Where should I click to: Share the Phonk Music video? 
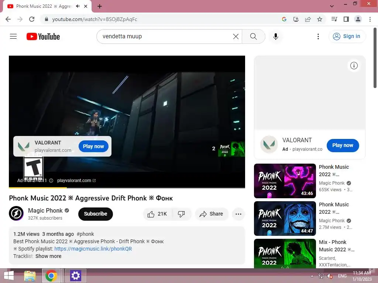click(x=211, y=214)
